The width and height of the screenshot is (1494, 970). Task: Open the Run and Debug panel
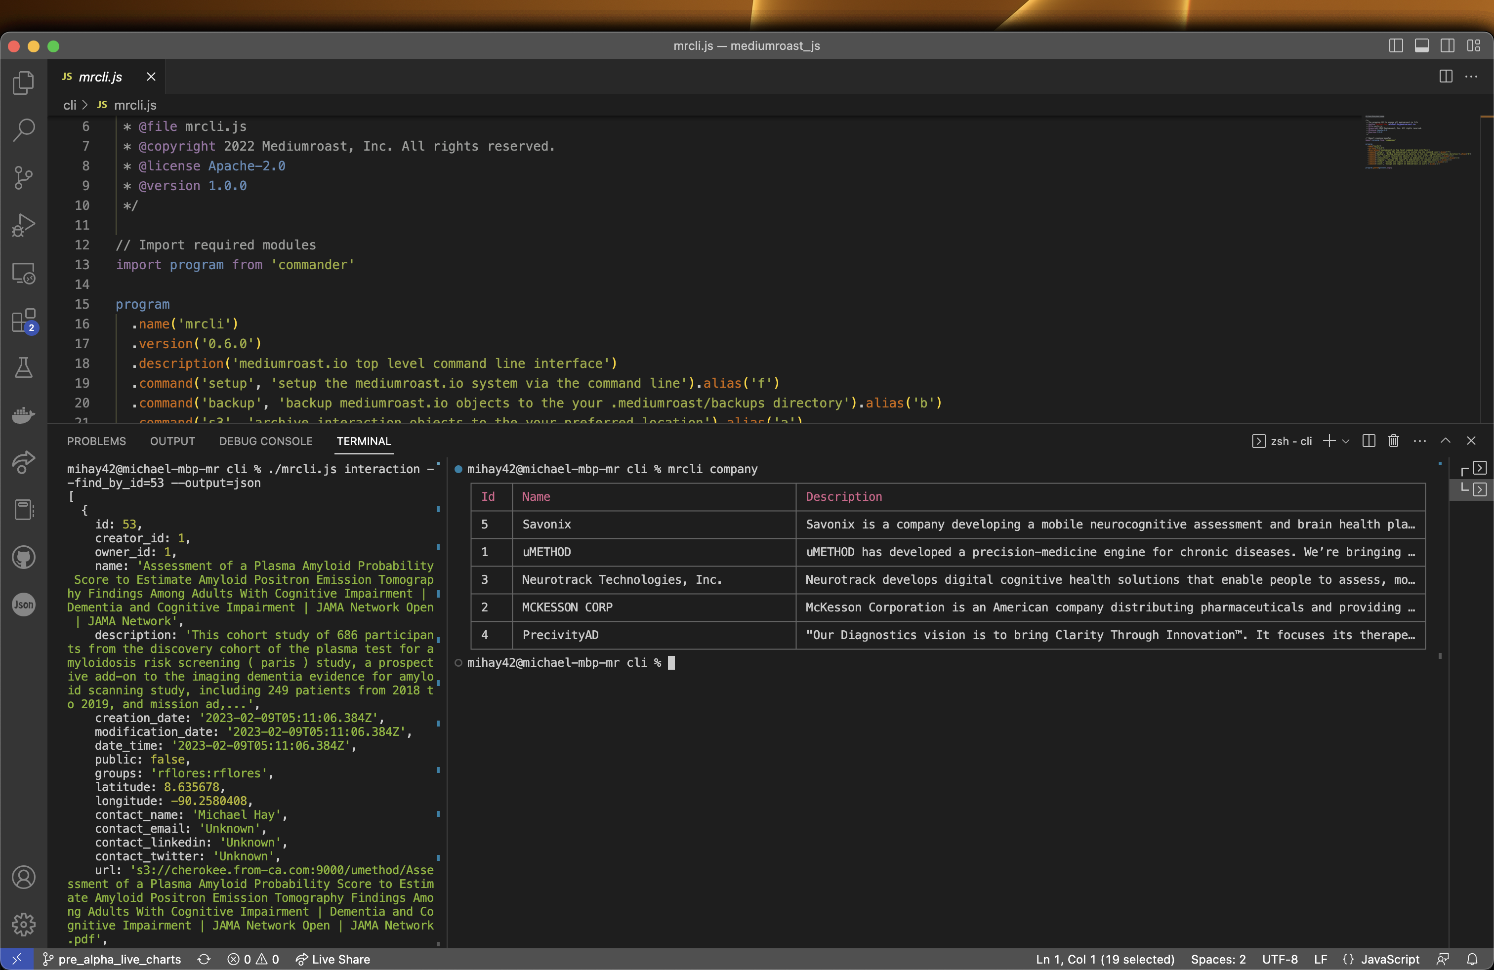[x=23, y=225]
